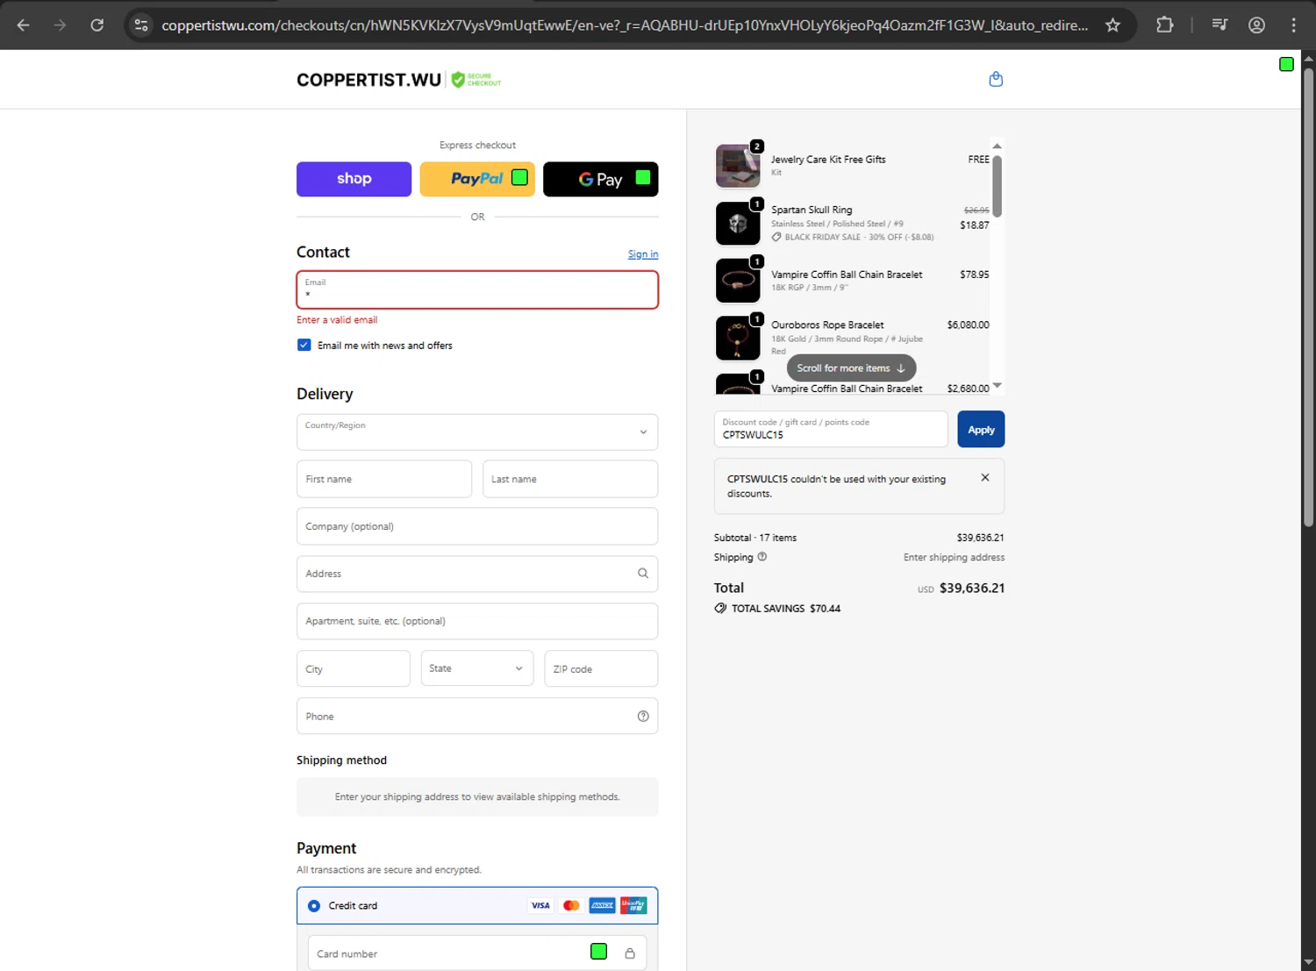Click the ZIP code field

point(601,668)
